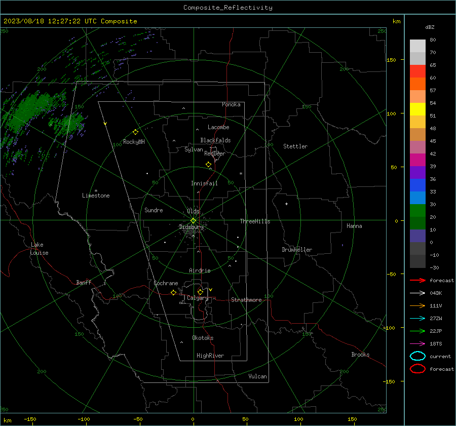456x426 pixels.
Task: Select the 70 dBZ grey color swatch
Action: (x=417, y=46)
